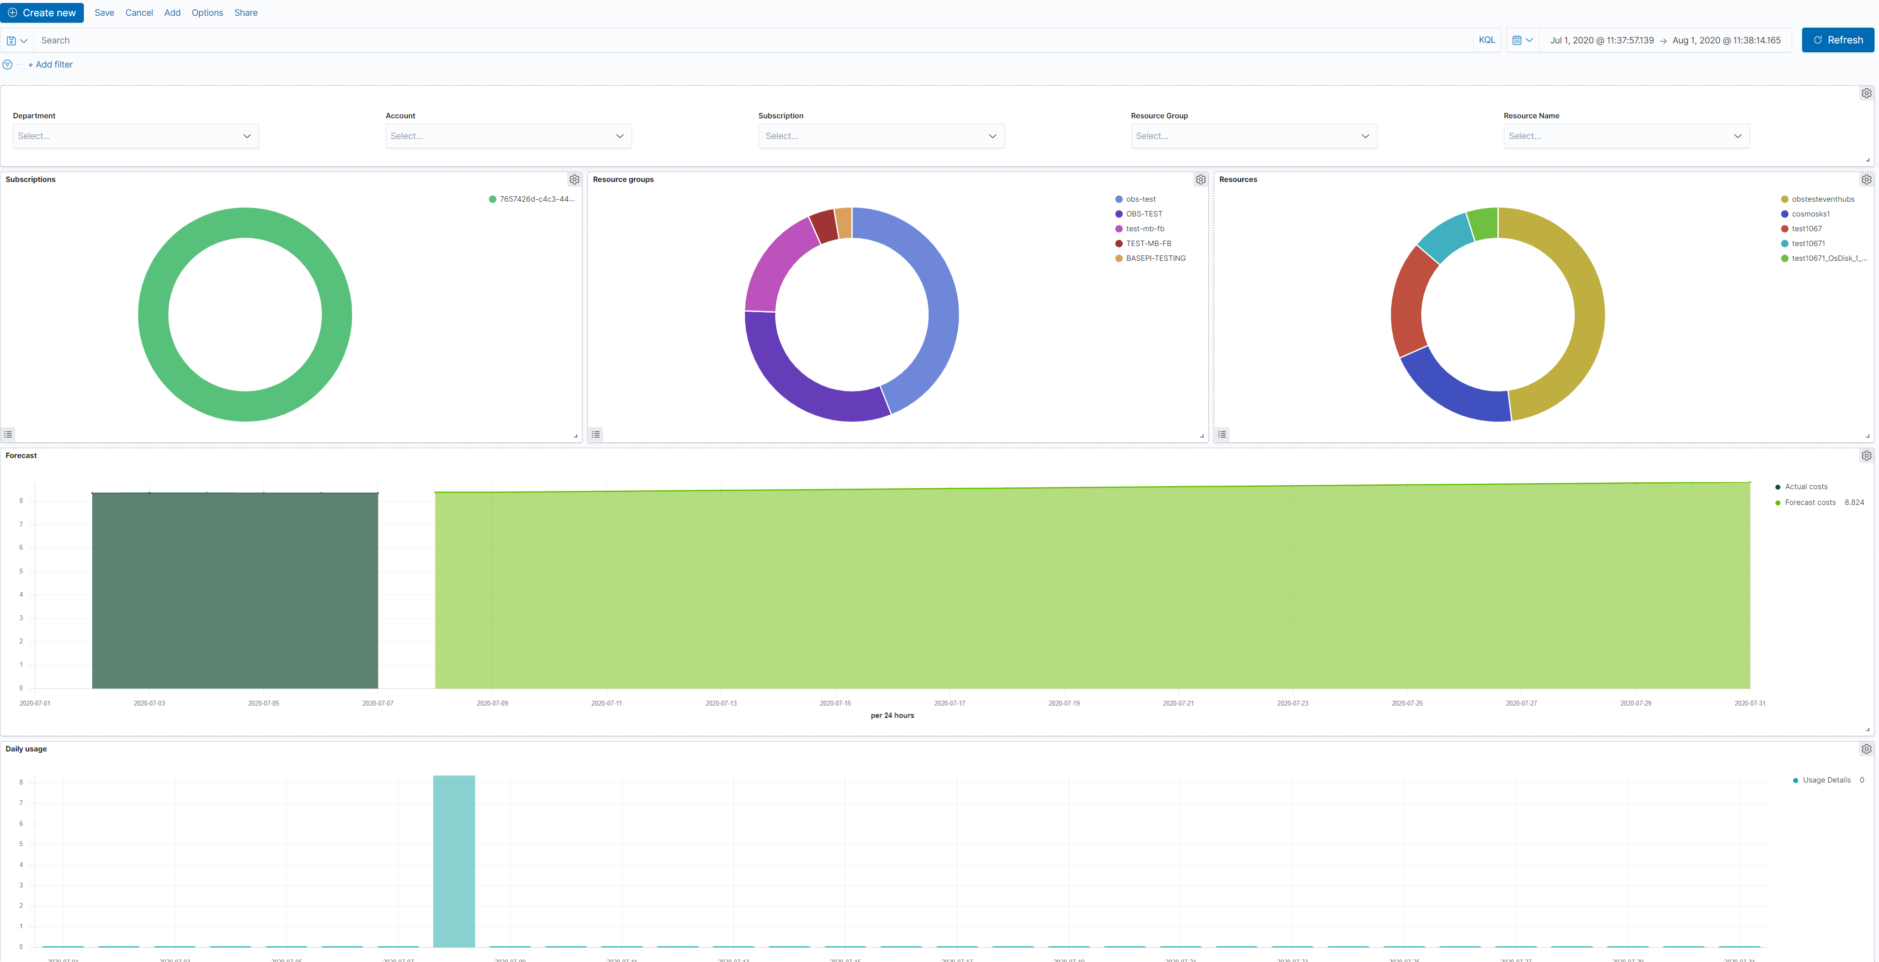1879x962 pixels.
Task: Open the gear settings on the Daily usage panel
Action: coord(1867,748)
